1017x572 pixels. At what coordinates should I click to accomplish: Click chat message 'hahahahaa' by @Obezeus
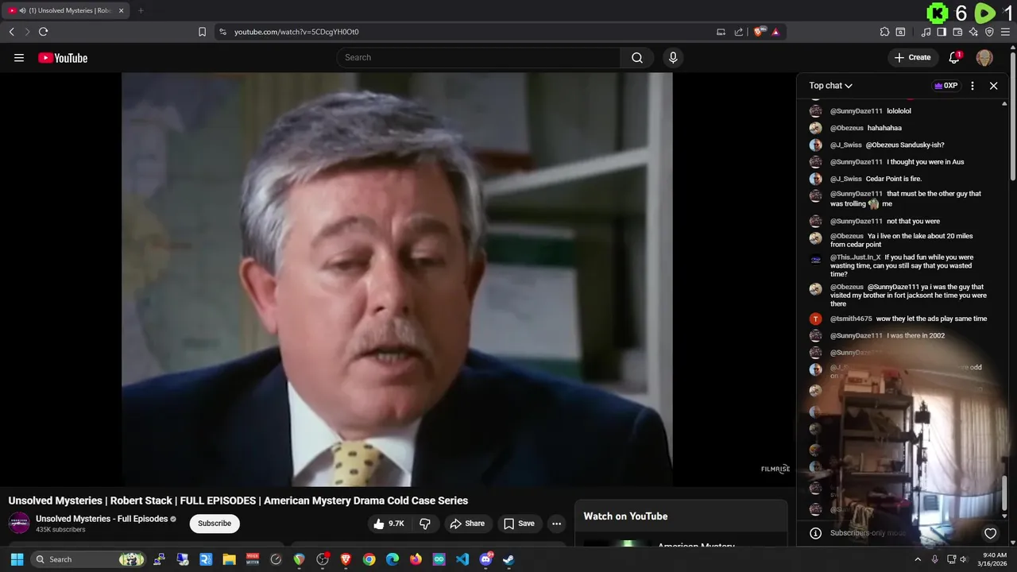[884, 128]
